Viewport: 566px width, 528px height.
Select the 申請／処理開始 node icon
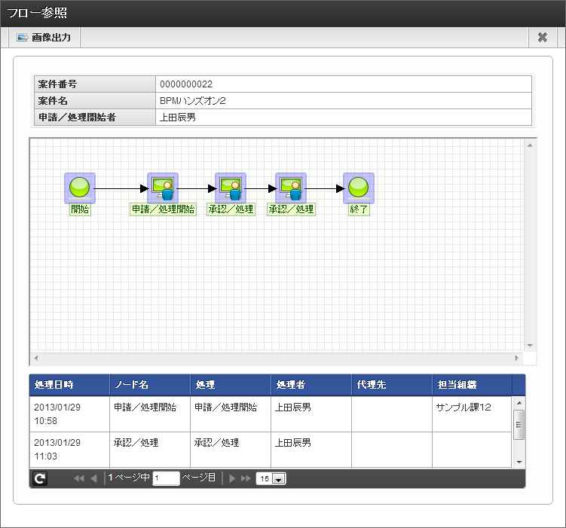pyautogui.click(x=163, y=188)
